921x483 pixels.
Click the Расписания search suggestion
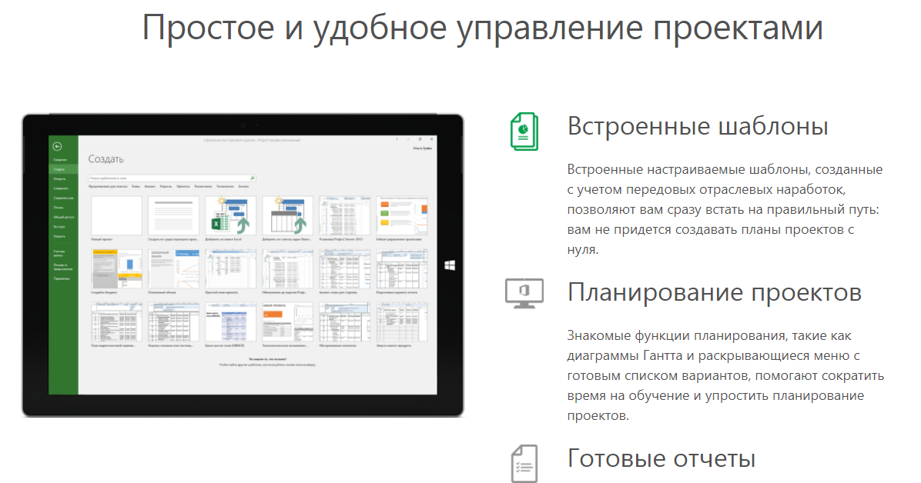pos(202,187)
